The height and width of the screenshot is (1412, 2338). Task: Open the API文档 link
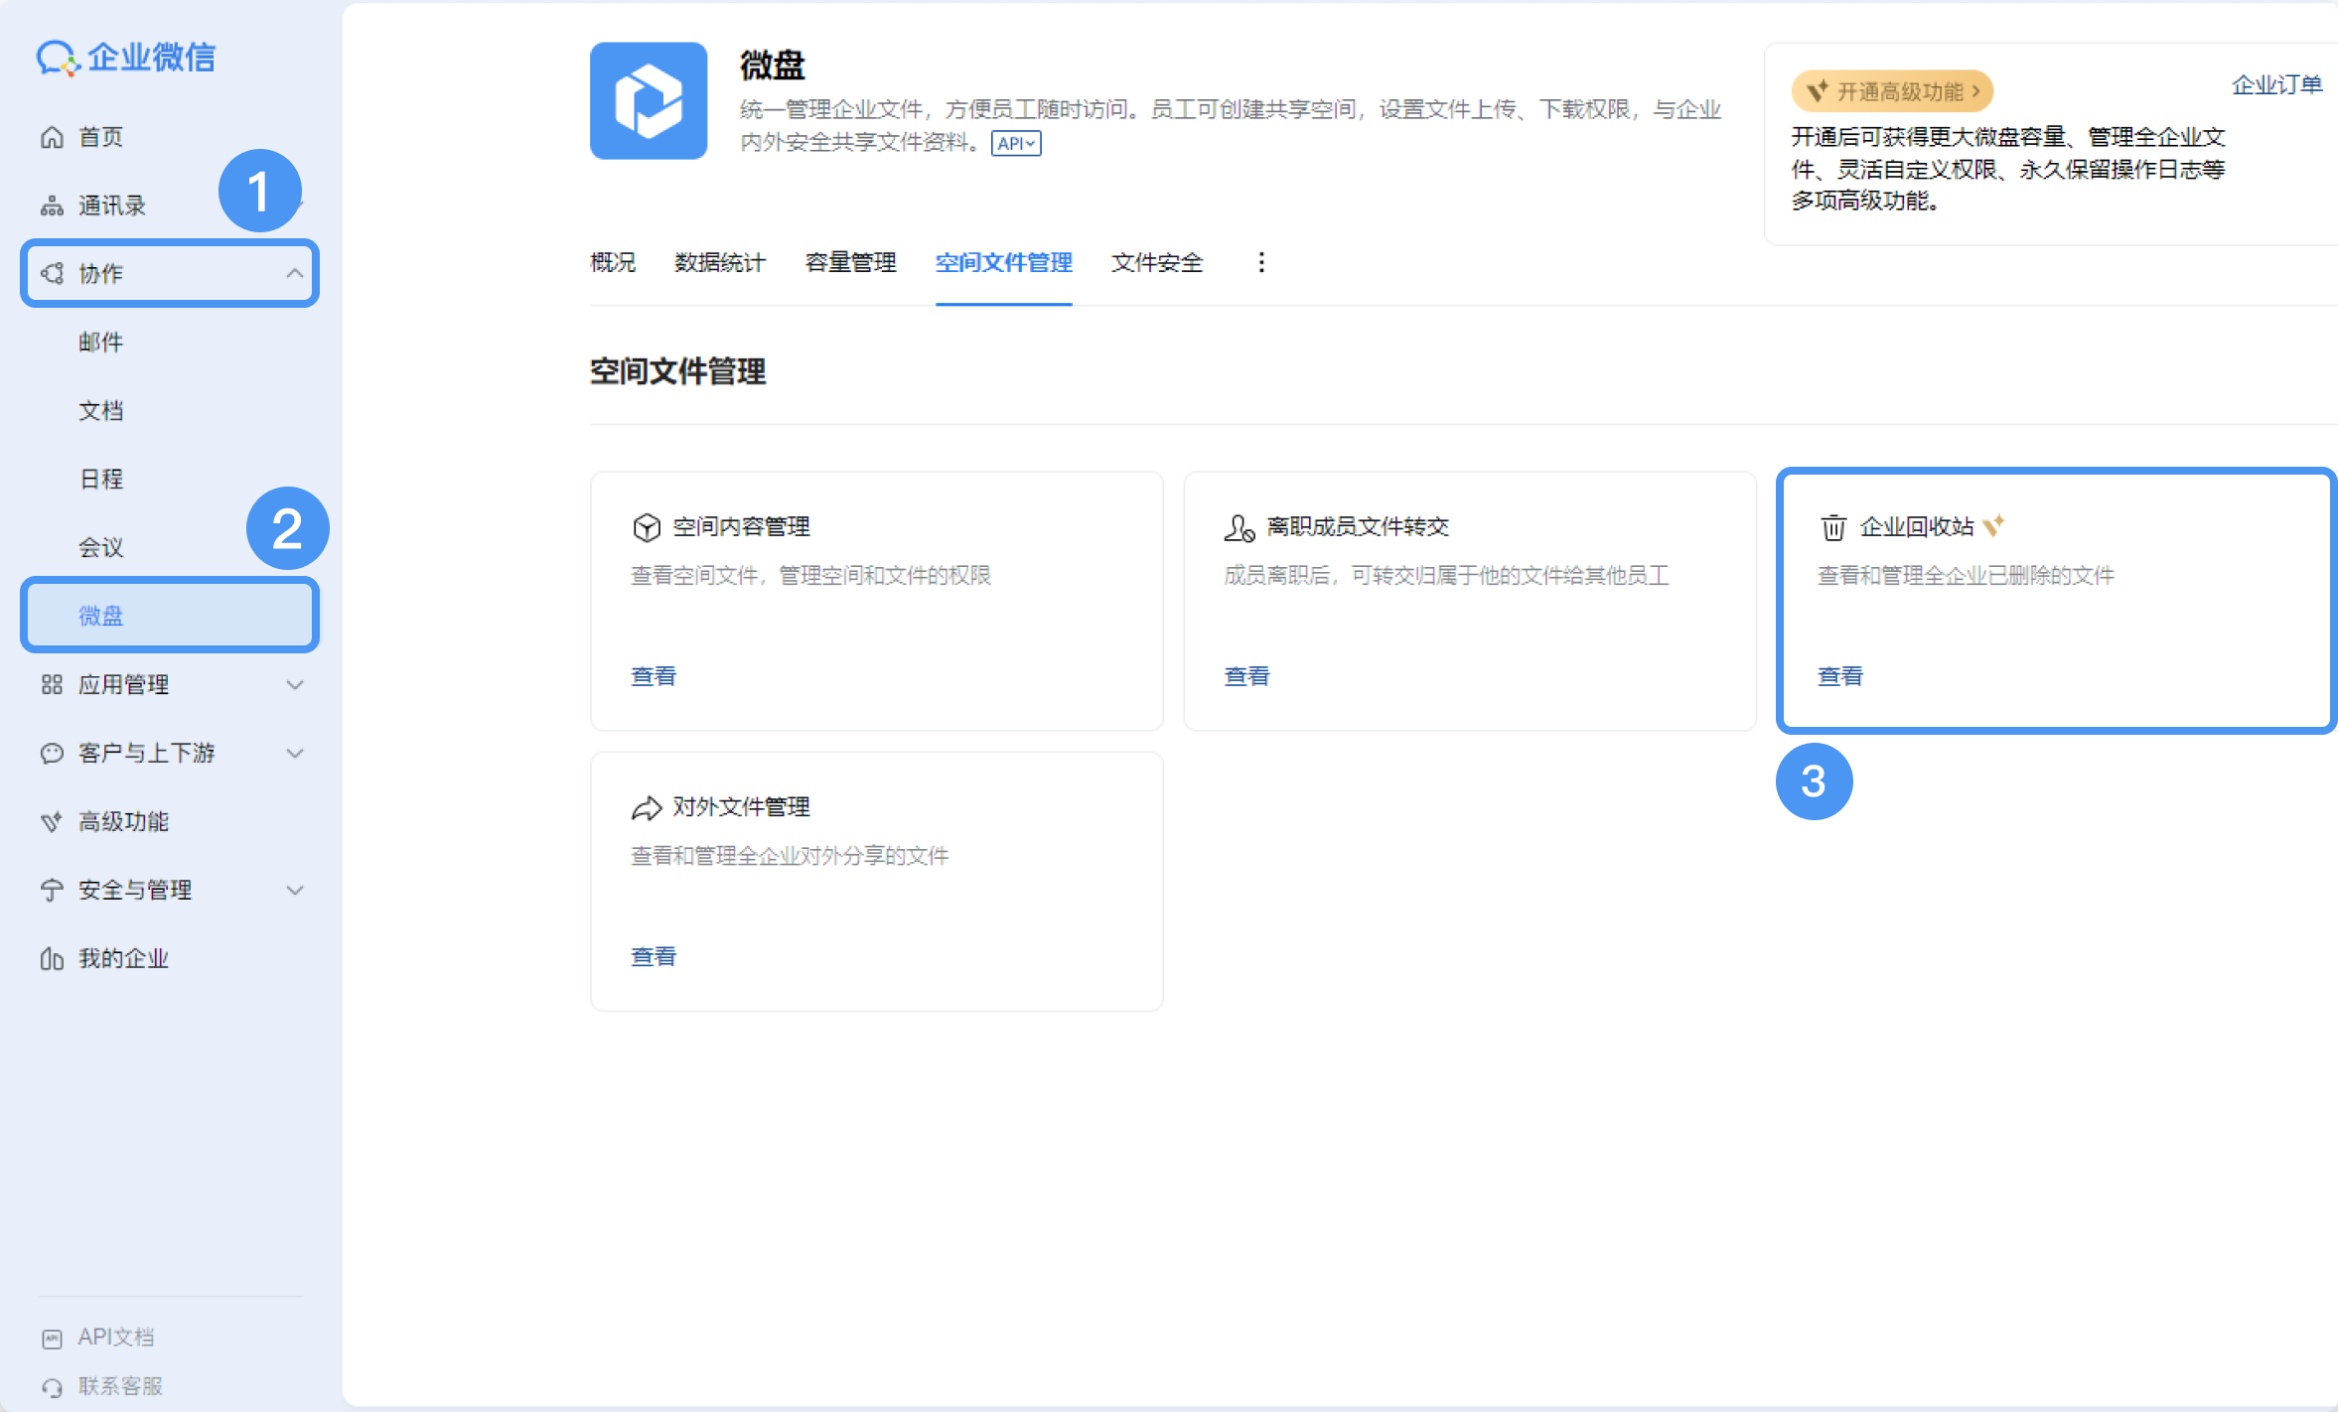[x=116, y=1338]
